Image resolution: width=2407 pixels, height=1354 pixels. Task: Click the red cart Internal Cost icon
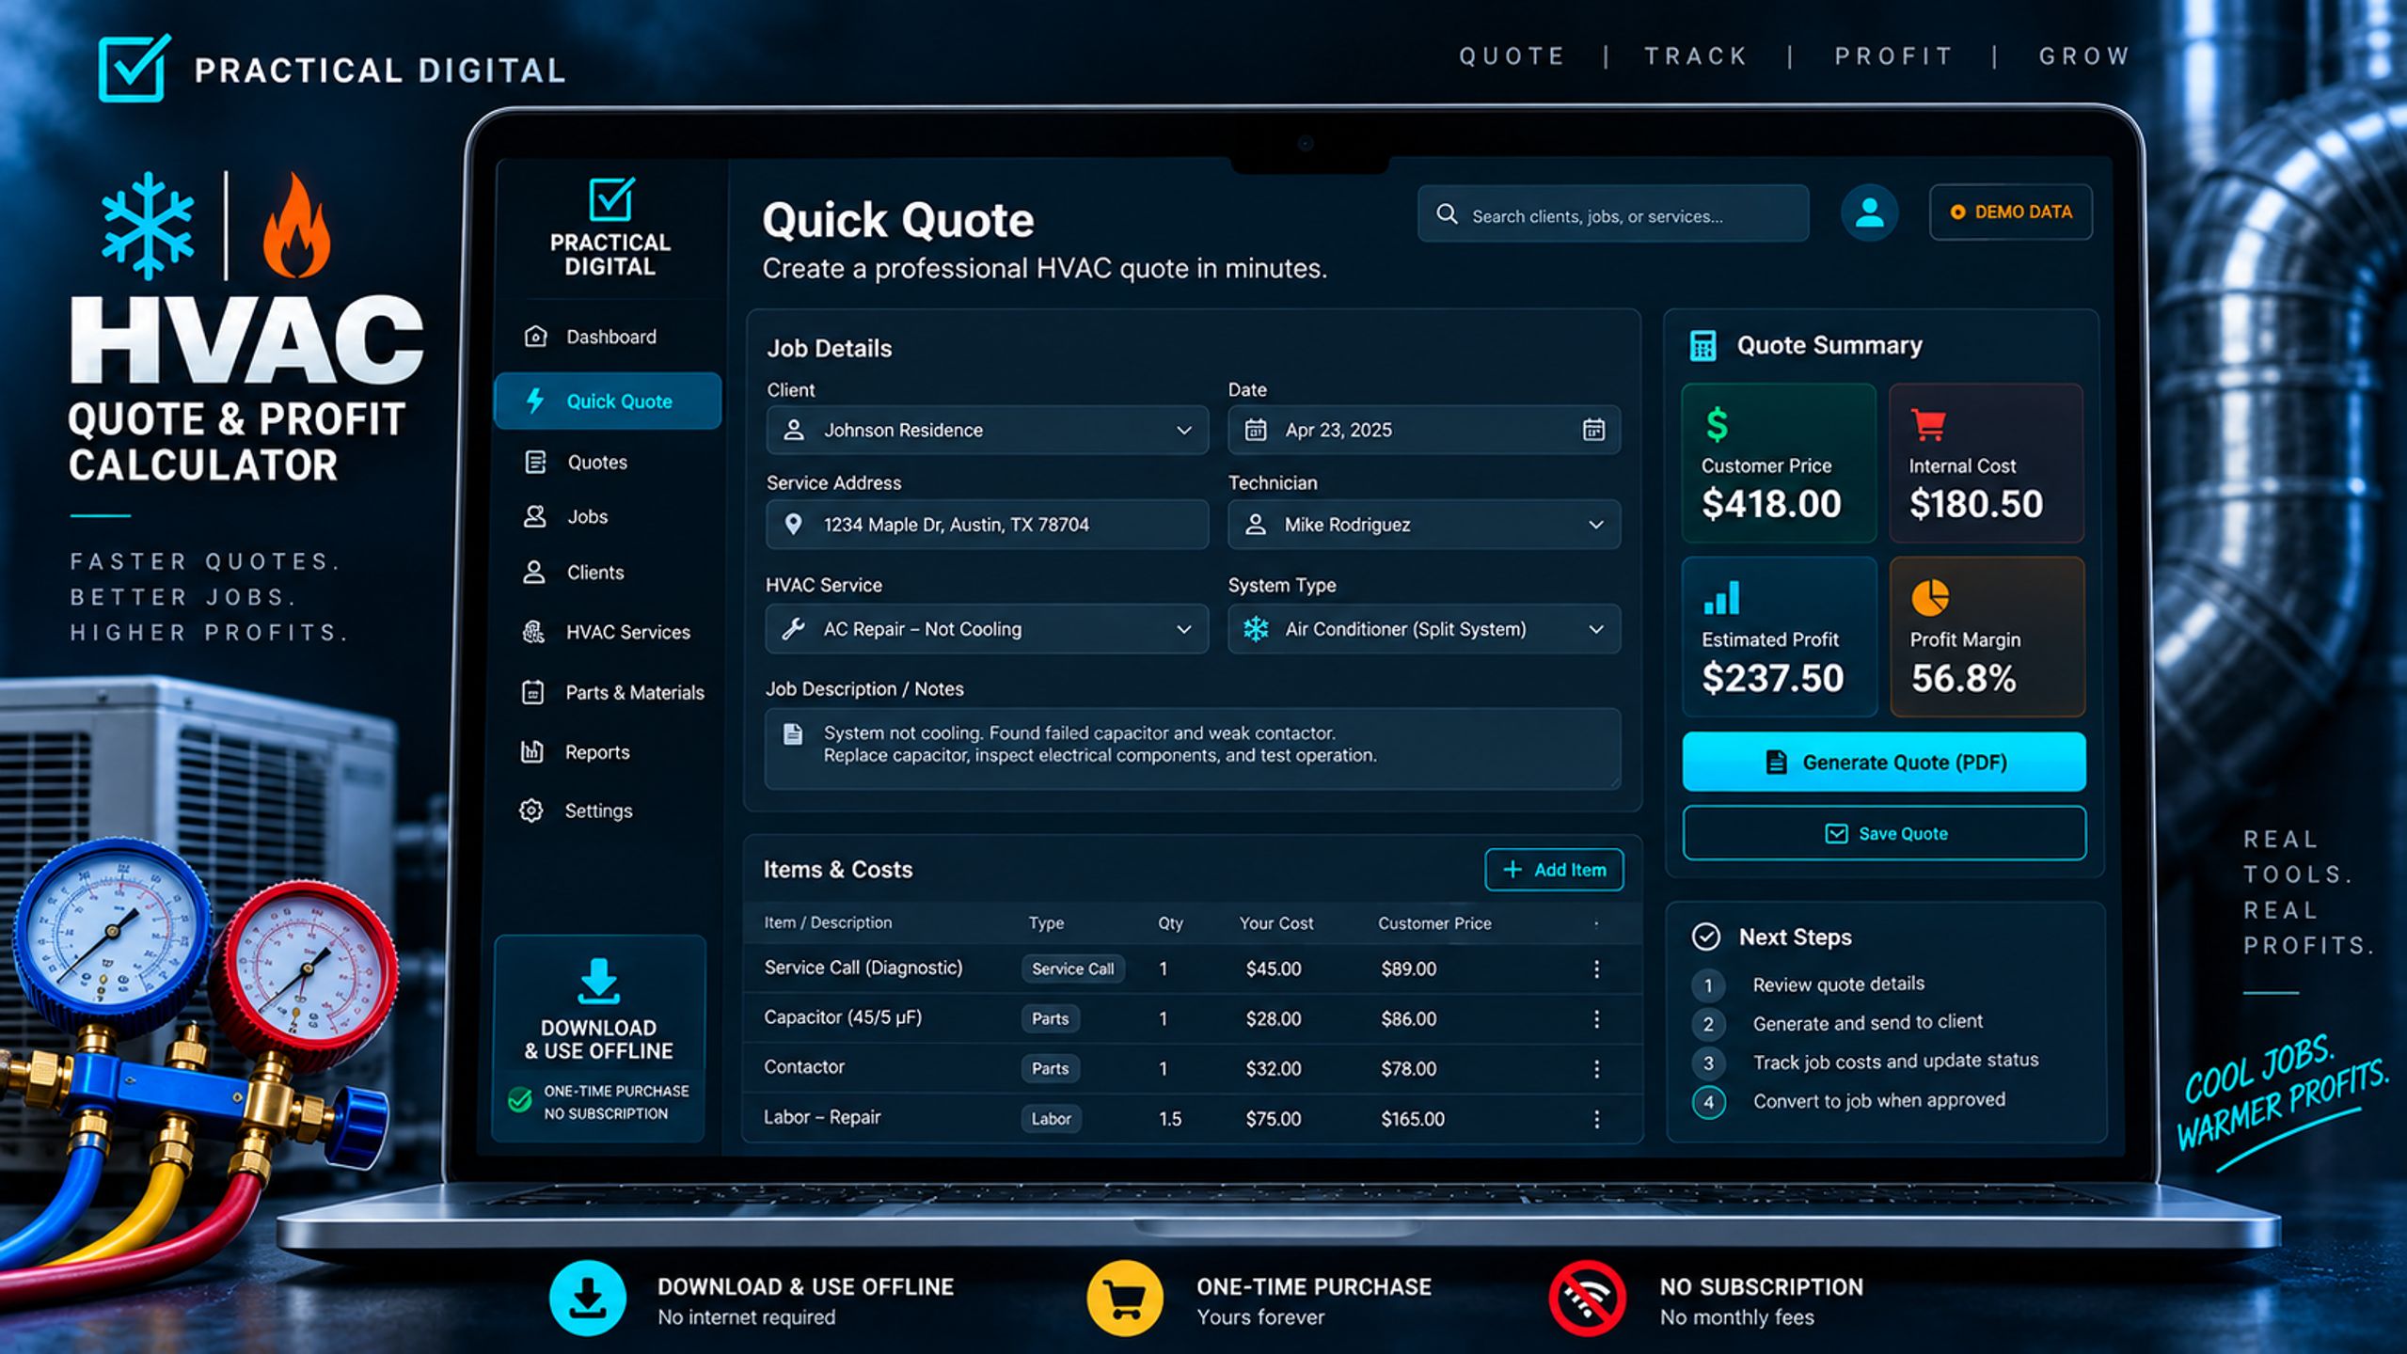(x=1928, y=425)
